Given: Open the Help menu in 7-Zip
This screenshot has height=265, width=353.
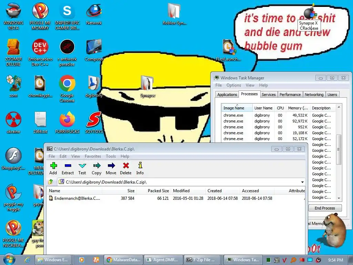Looking at the screenshot, I should click(125, 156).
